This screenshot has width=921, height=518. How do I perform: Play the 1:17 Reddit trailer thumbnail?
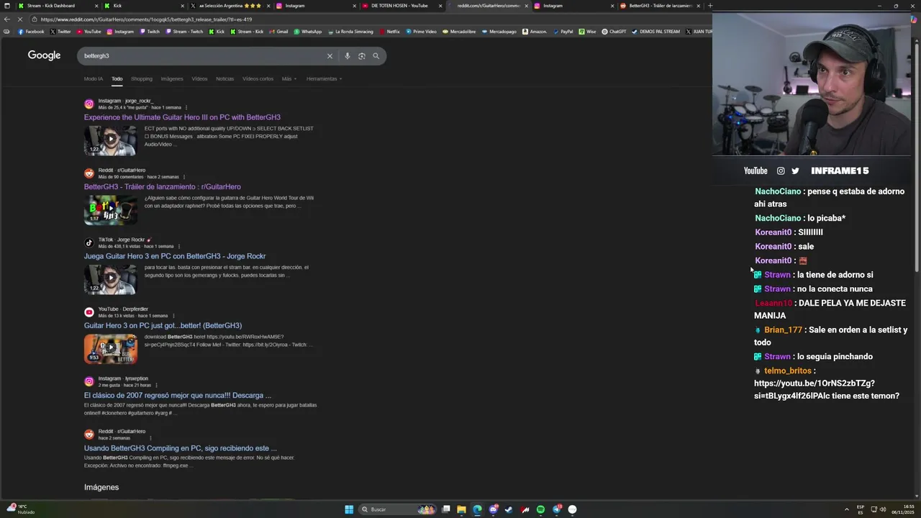(110, 209)
